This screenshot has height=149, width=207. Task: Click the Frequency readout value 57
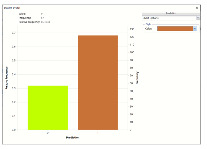pos(42,18)
